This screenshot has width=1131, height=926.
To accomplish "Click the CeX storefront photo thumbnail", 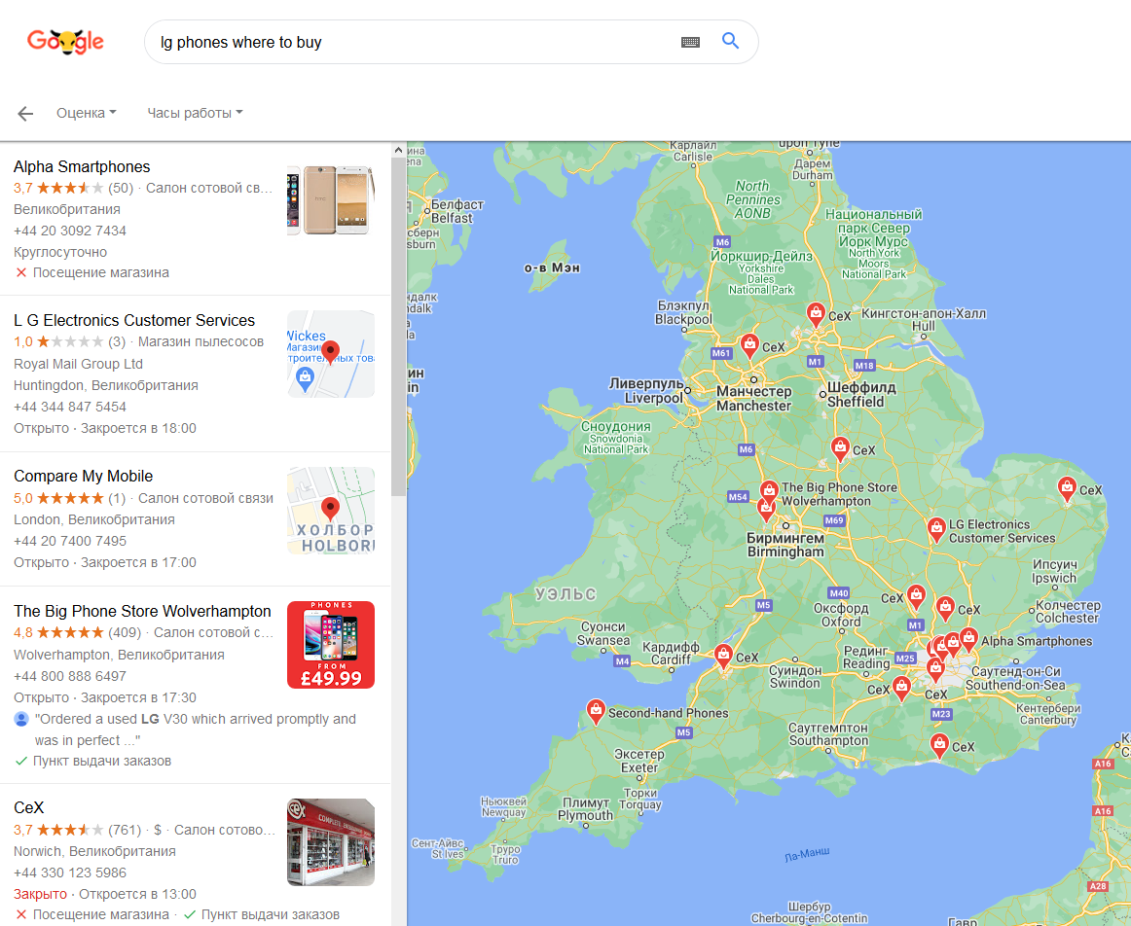I will point(330,841).
